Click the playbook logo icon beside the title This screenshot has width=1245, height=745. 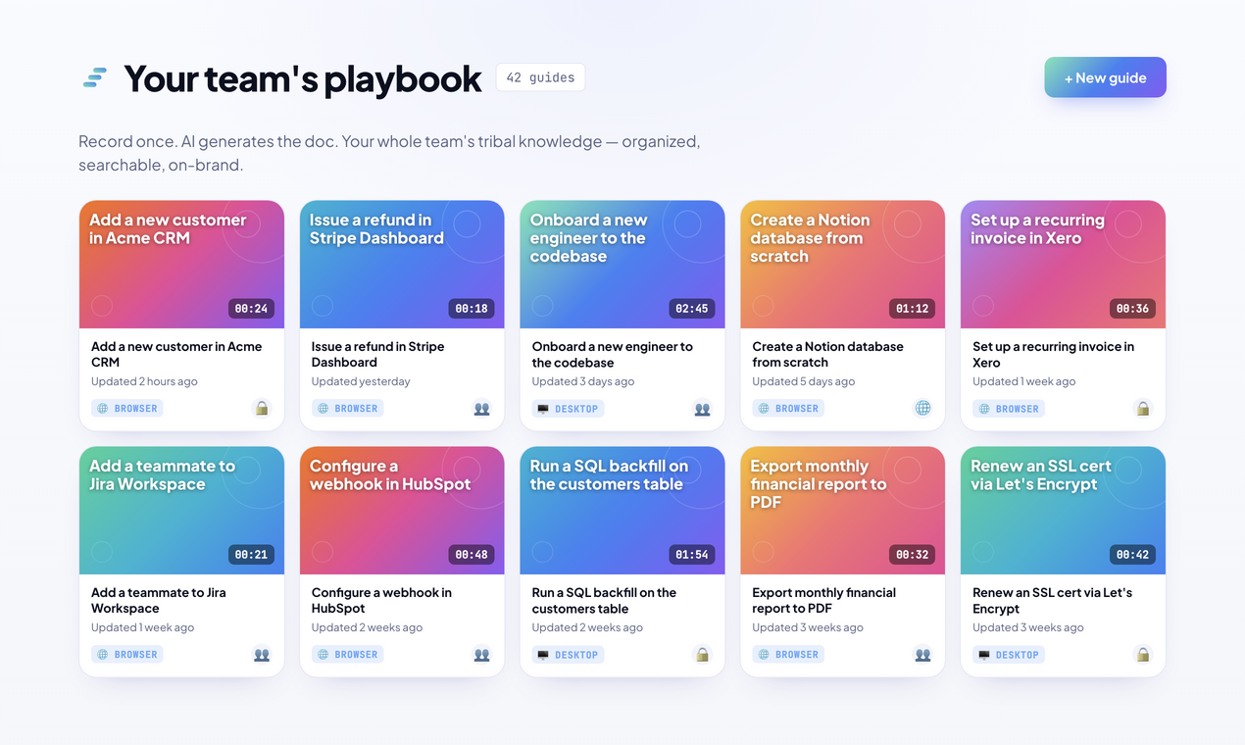coord(95,78)
